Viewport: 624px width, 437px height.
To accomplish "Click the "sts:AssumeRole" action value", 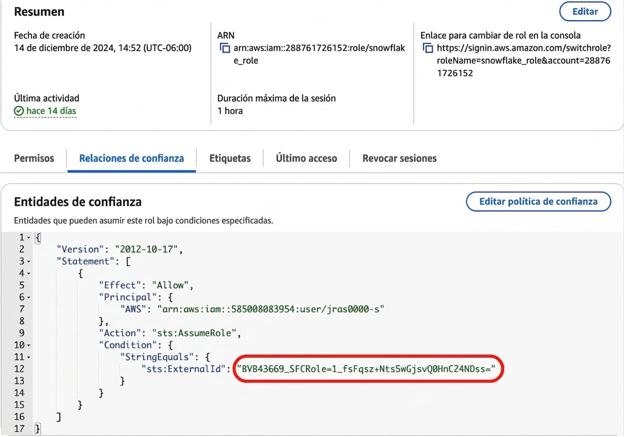I will (x=194, y=333).
